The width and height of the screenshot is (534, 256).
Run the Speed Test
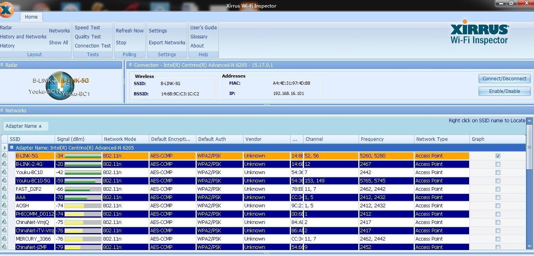point(87,28)
